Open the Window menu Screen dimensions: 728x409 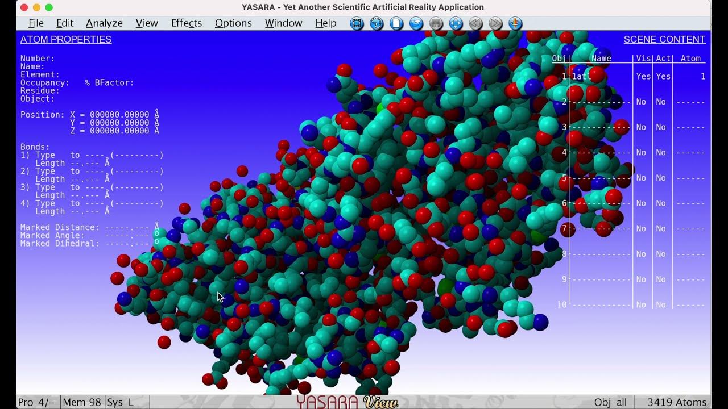[x=283, y=23]
